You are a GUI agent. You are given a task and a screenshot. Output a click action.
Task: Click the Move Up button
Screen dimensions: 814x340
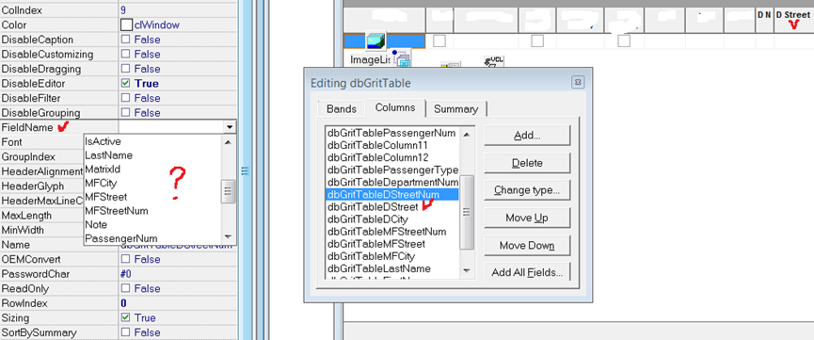click(x=527, y=218)
